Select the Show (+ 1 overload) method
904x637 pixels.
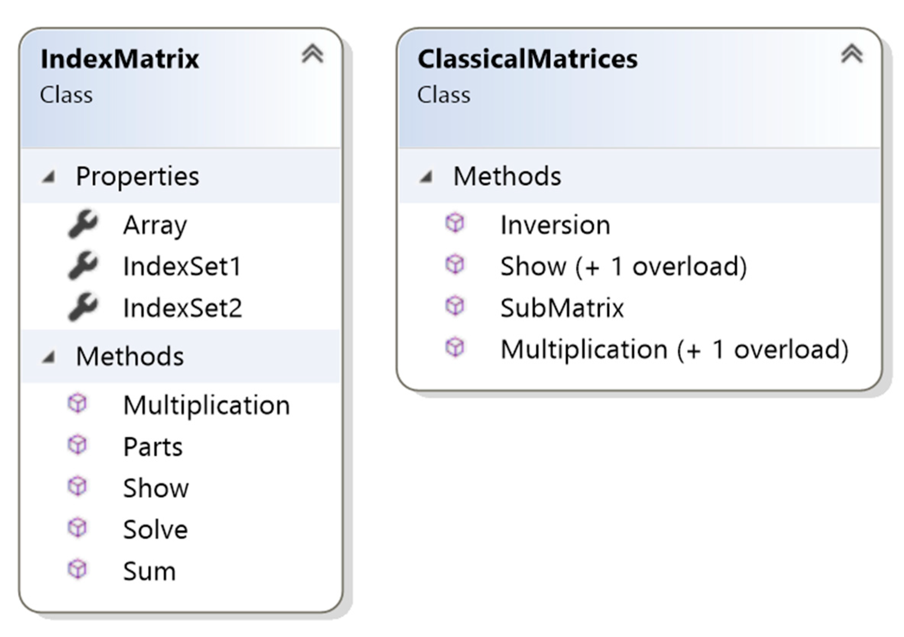click(x=623, y=267)
